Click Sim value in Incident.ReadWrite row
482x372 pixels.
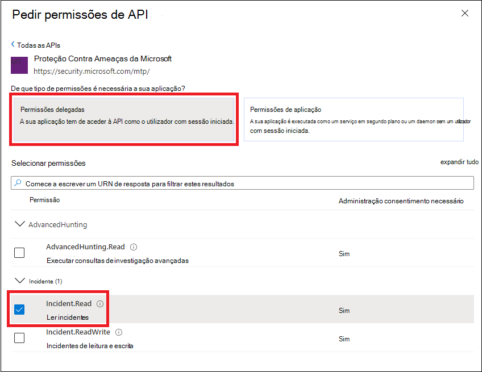[x=344, y=339]
